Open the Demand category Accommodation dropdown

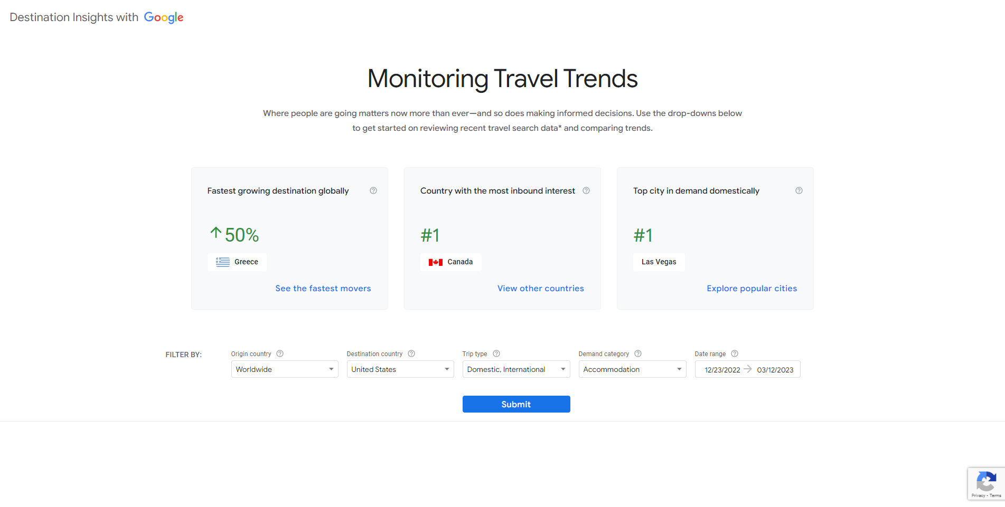(632, 369)
